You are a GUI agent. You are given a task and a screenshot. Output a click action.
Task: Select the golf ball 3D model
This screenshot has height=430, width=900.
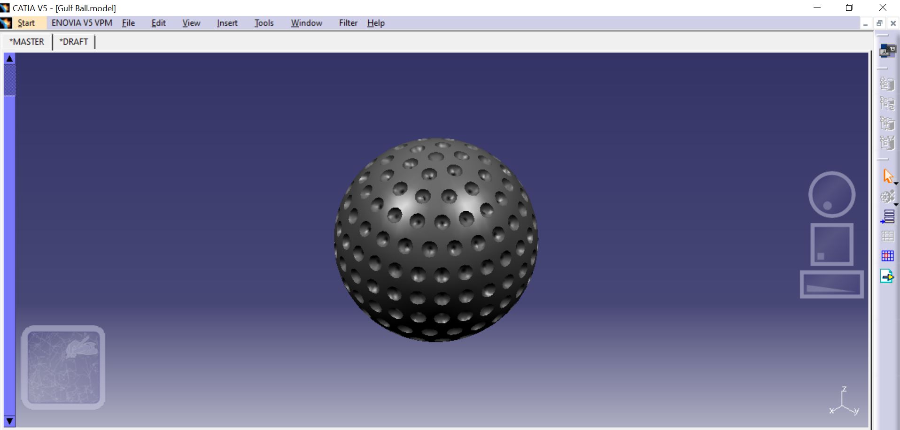point(436,240)
